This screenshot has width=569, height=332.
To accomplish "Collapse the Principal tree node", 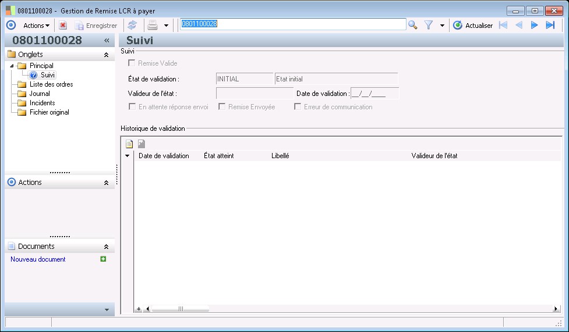I will pyautogui.click(x=12, y=66).
